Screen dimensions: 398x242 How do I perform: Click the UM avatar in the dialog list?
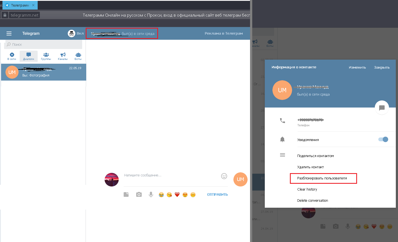12,72
